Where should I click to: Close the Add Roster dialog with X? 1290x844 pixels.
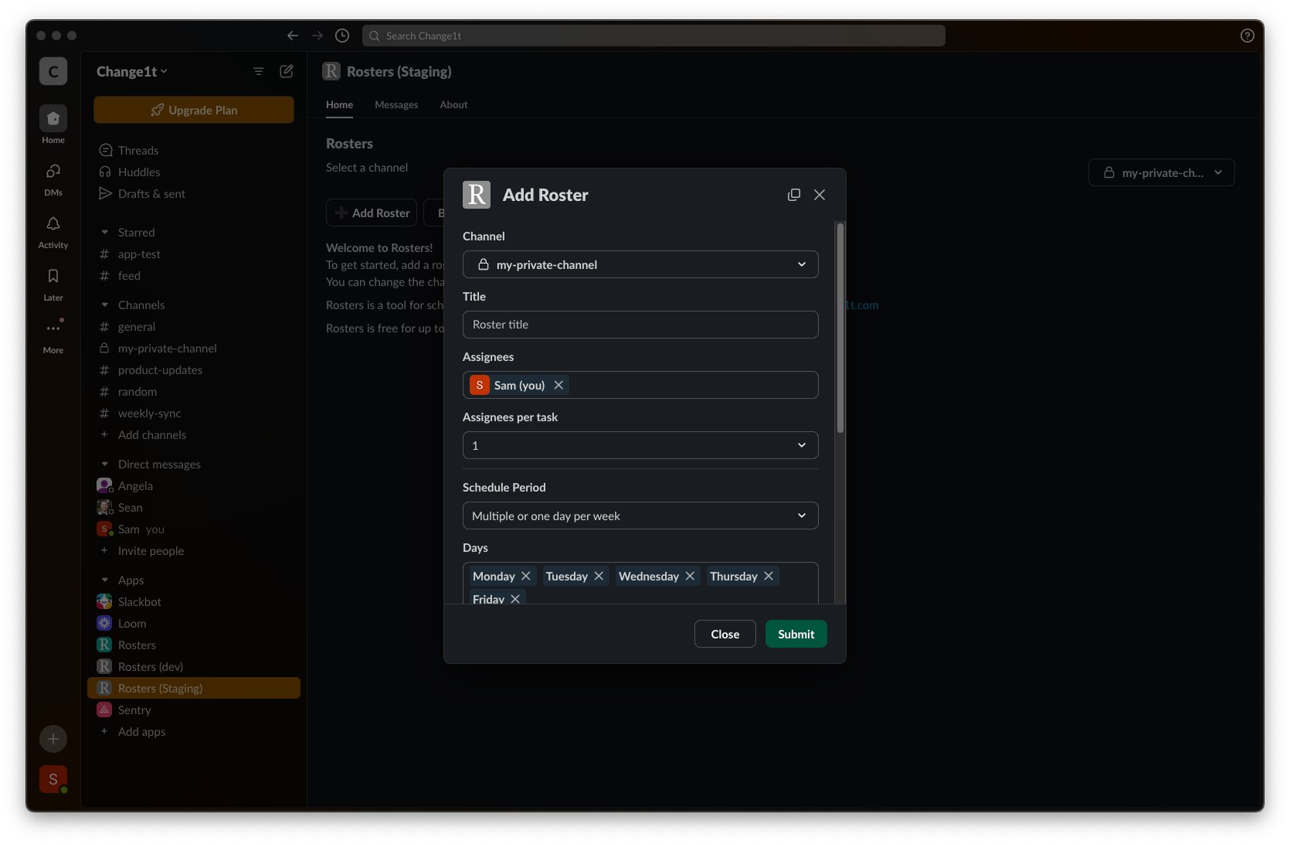(x=820, y=195)
